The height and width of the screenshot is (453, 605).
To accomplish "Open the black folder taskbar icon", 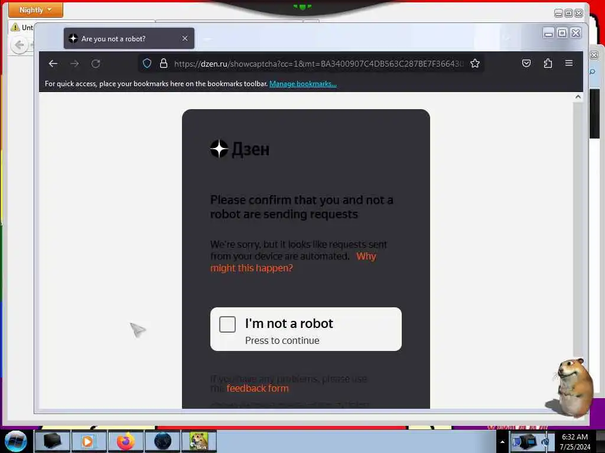I will [52, 441].
